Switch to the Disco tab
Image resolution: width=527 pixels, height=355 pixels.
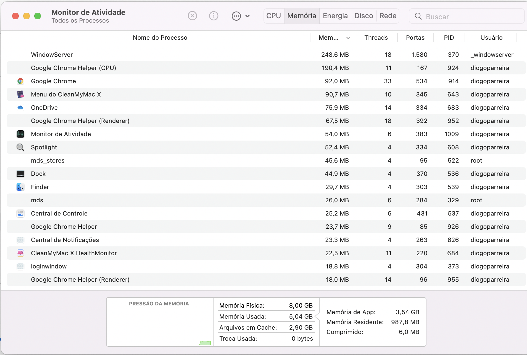coord(363,16)
